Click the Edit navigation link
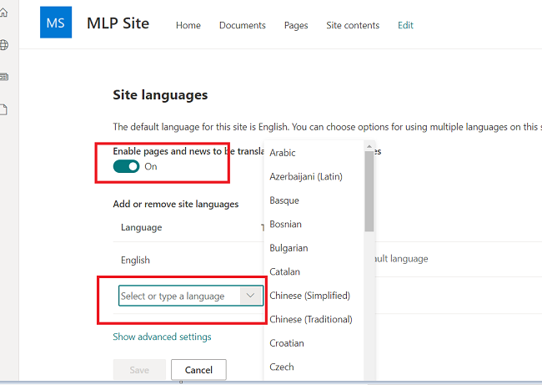 [x=405, y=25]
